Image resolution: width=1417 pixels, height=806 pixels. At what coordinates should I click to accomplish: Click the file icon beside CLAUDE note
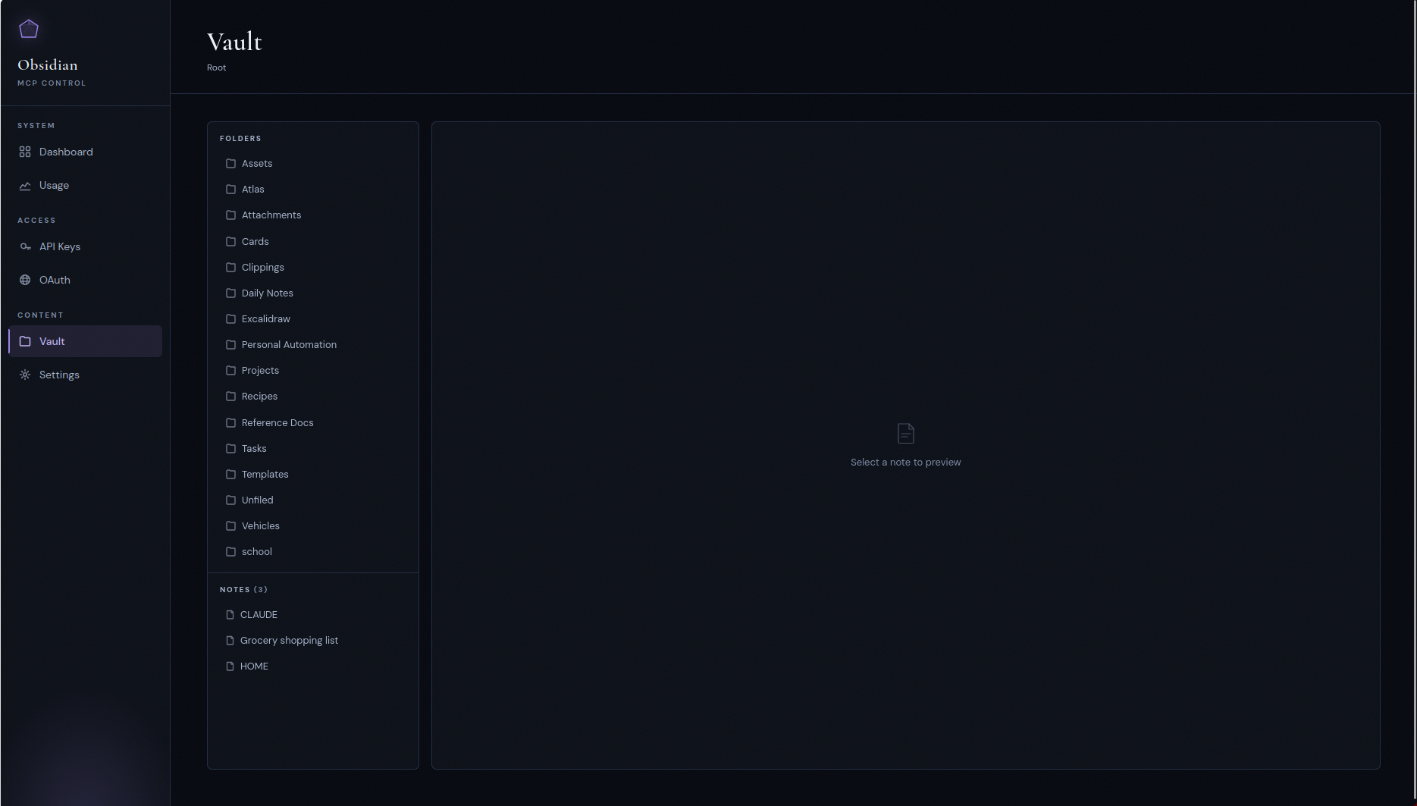coord(230,615)
